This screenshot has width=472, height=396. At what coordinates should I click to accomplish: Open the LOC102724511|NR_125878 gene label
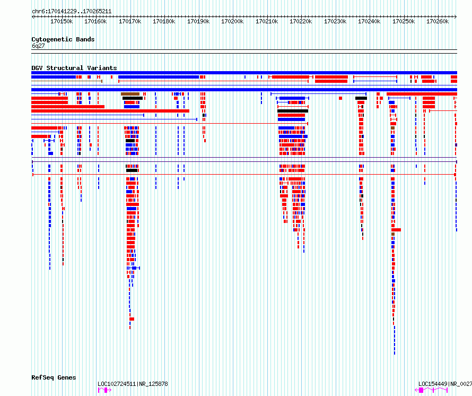pyautogui.click(x=133, y=384)
